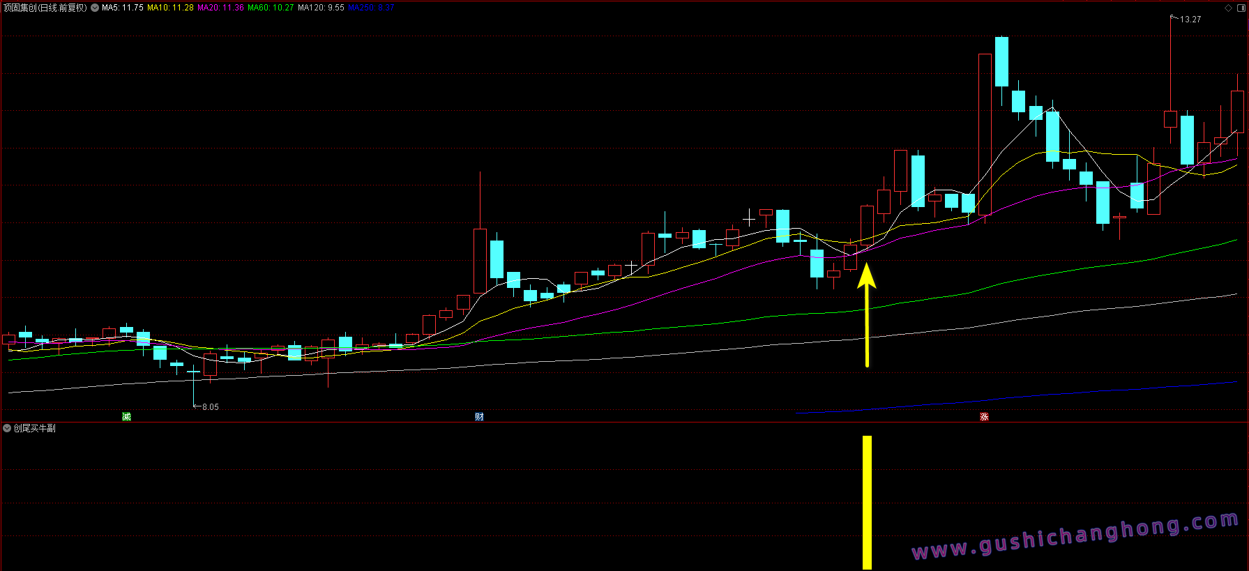This screenshot has width=1249, height=571.
Task: Click the 创尾买牛副 indicator name
Action: tap(35, 428)
